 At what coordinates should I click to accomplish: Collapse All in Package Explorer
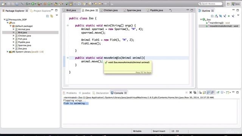point(48,16)
